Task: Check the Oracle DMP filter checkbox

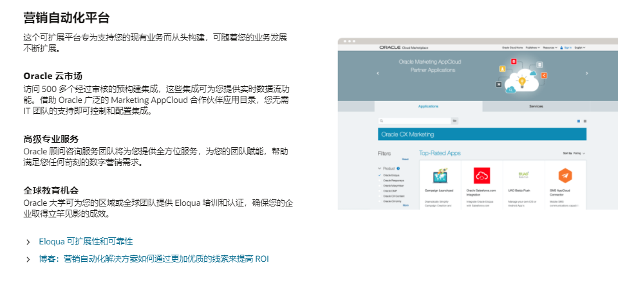Action: (x=380, y=190)
